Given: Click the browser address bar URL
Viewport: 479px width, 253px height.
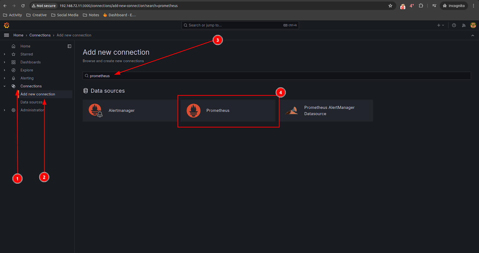Looking at the screenshot, I should [x=119, y=6].
